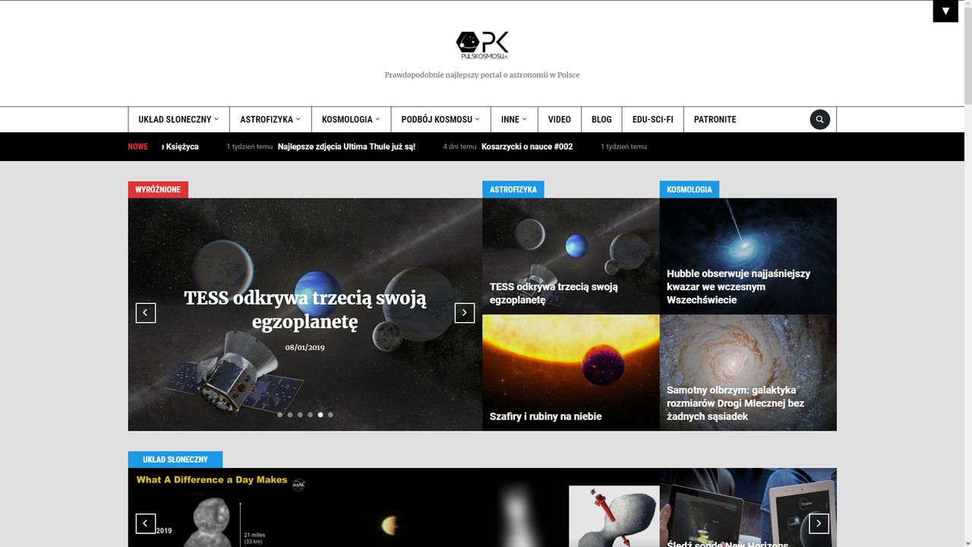
Task: Click ticker headline Najlepsze zdjęcia Ultima Thule
Action: pos(347,147)
